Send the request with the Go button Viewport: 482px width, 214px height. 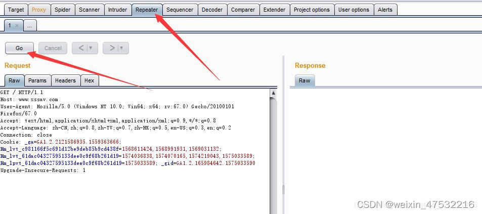pos(19,48)
